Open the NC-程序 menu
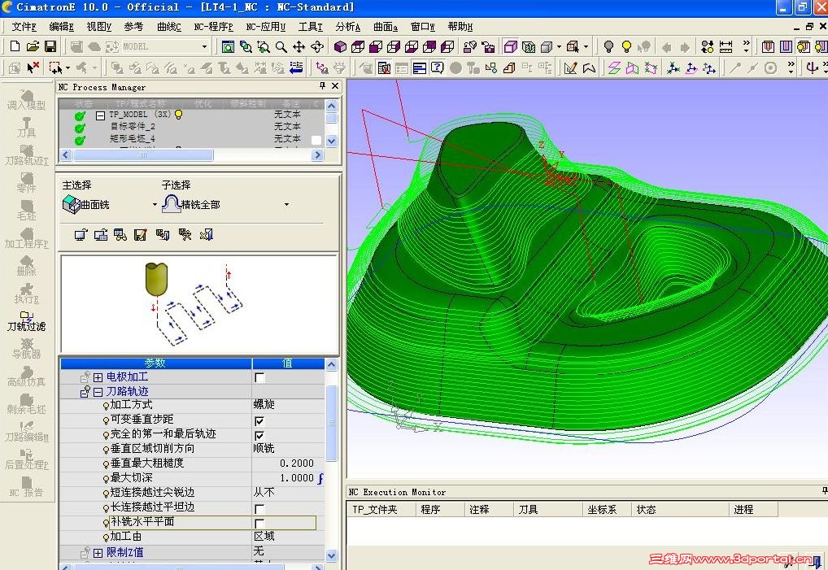Screen dimensions: 828x570 point(213,26)
